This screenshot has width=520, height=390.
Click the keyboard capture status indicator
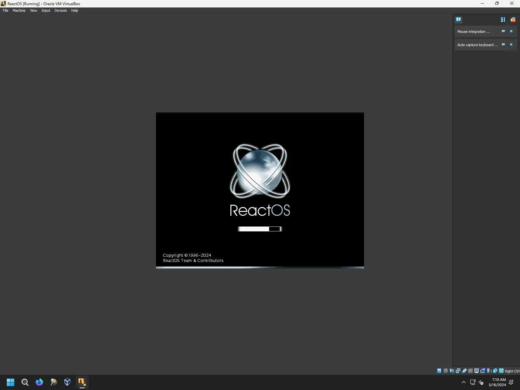(x=501, y=370)
